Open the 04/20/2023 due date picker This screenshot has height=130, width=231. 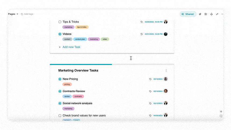point(154,22)
